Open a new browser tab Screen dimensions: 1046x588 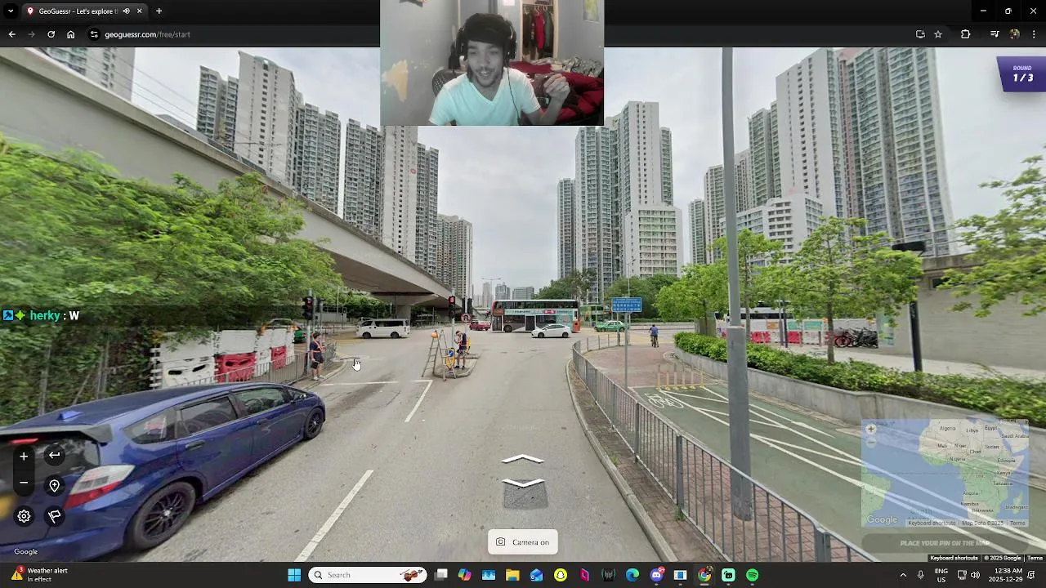pos(159,11)
